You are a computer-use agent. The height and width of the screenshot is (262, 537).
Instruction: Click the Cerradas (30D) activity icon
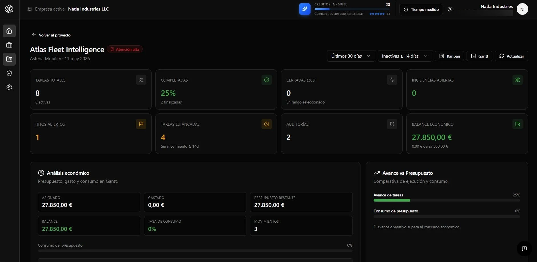[392, 80]
